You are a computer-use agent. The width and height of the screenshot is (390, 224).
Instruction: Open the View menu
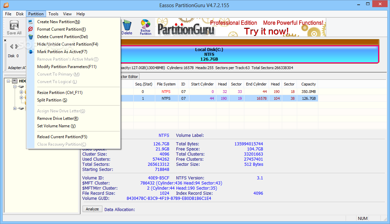(67, 14)
